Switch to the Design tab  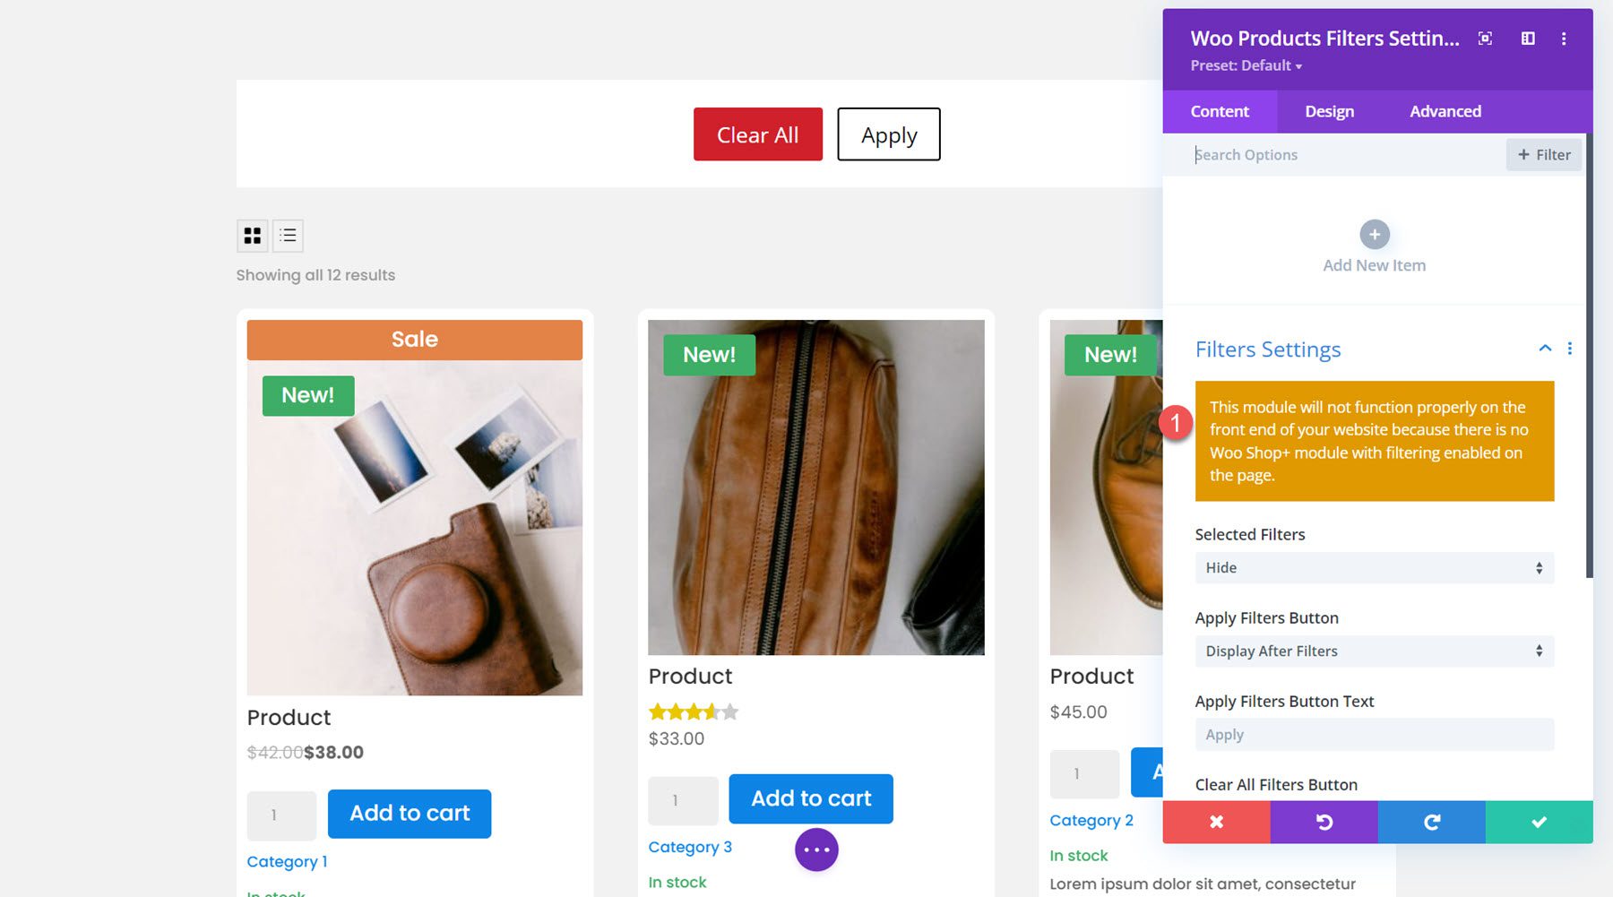coord(1329,111)
